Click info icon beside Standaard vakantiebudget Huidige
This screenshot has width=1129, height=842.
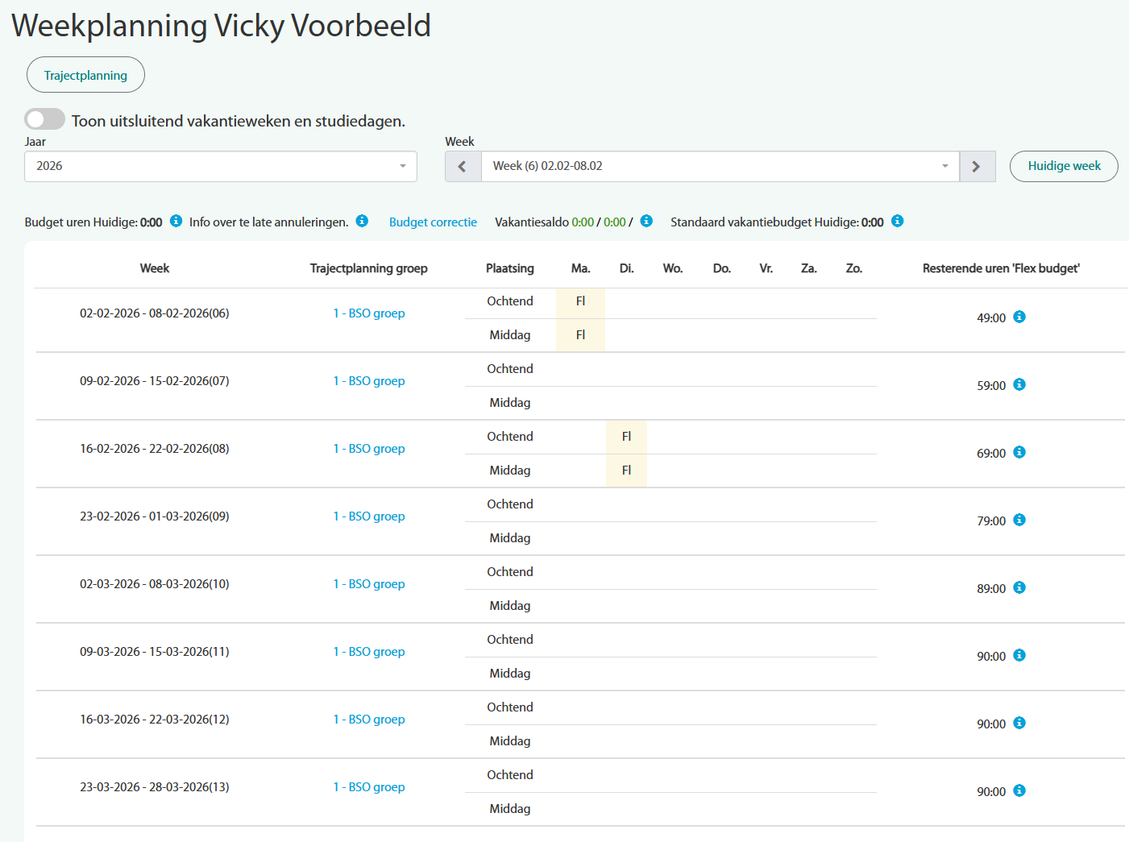(x=897, y=221)
